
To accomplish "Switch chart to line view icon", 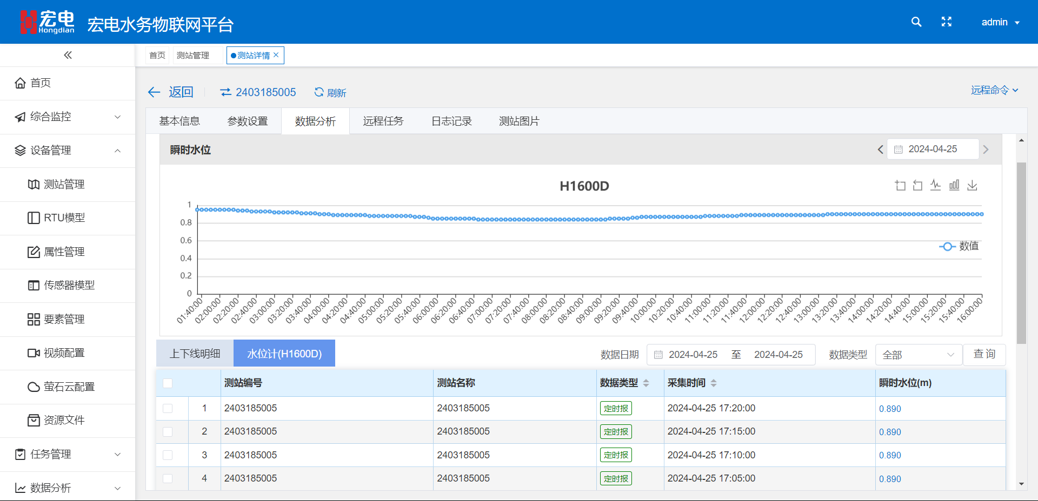I will click(936, 186).
